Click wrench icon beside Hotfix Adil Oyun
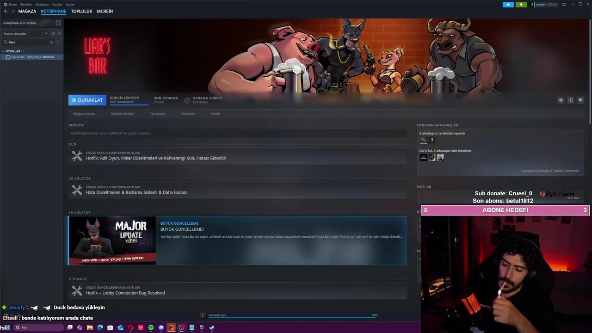 (x=77, y=156)
